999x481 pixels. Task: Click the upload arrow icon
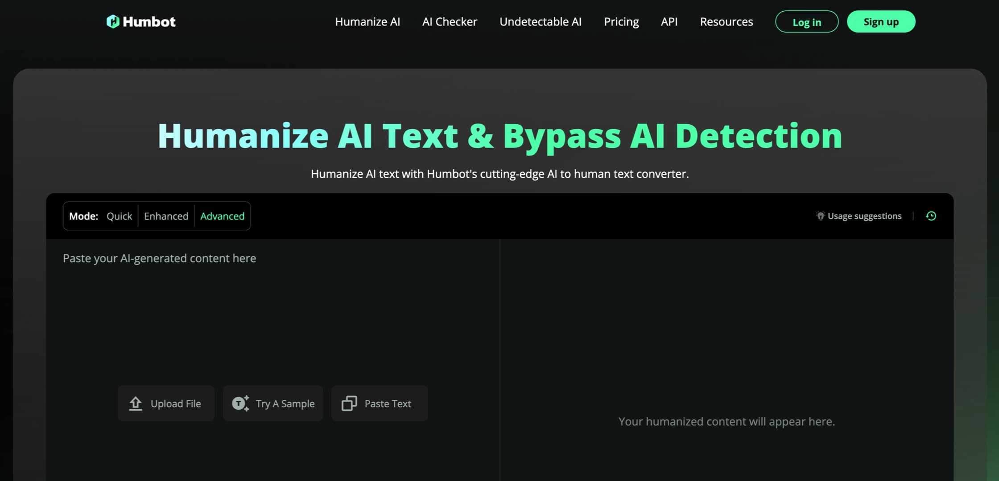pyautogui.click(x=136, y=404)
